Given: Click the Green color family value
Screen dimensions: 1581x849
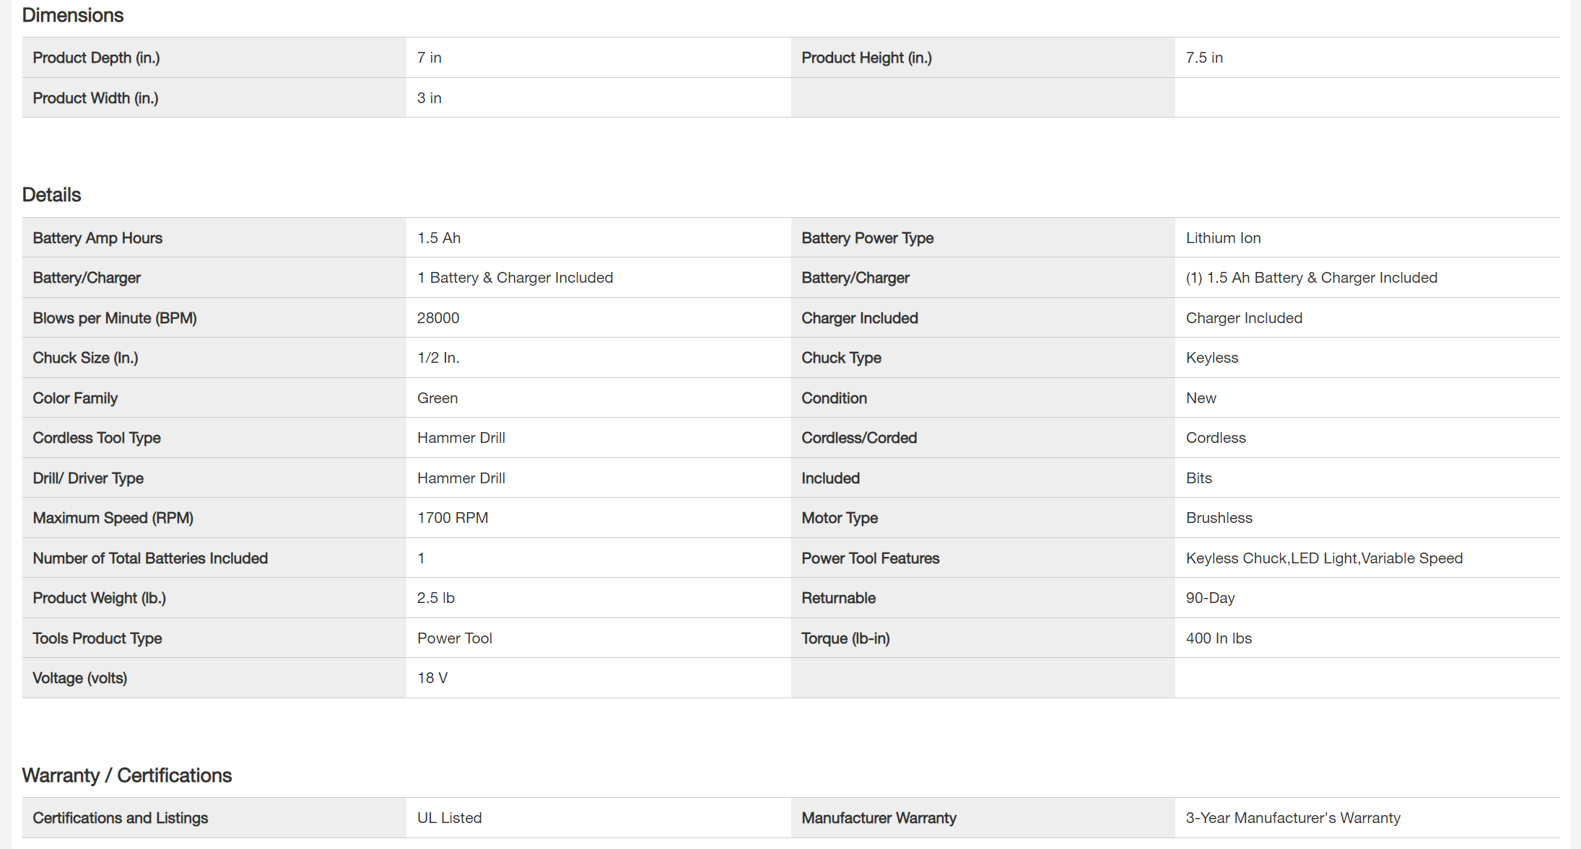Looking at the screenshot, I should (x=437, y=398).
